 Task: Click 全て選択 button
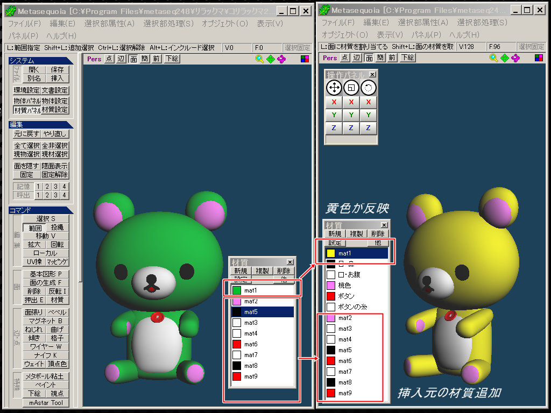(27, 145)
